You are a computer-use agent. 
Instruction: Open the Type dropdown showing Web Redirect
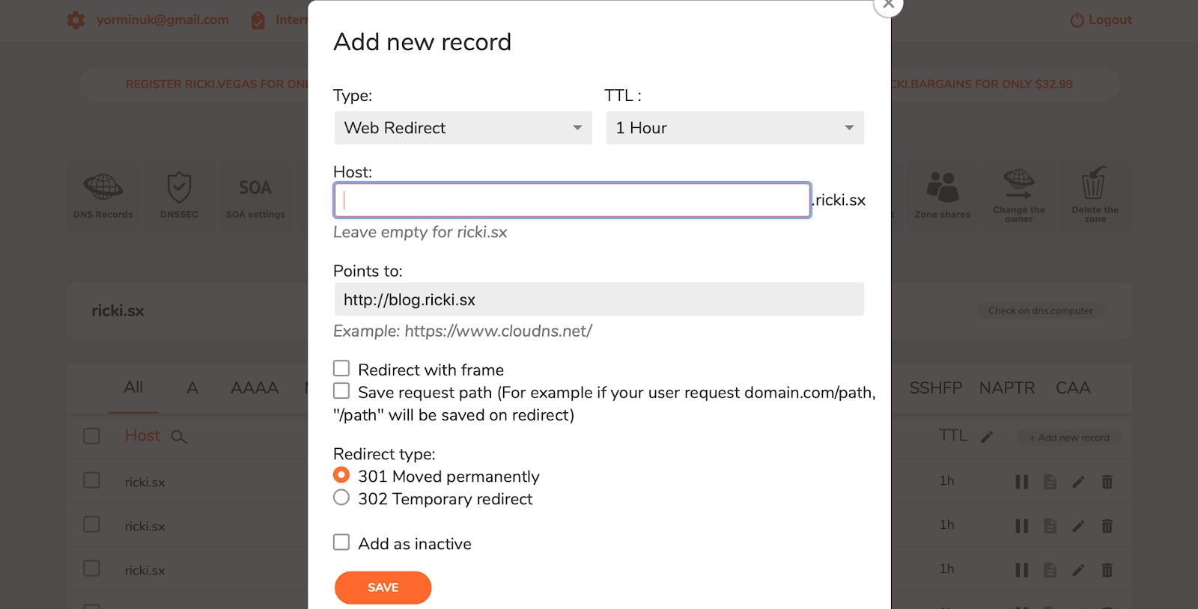(x=463, y=128)
